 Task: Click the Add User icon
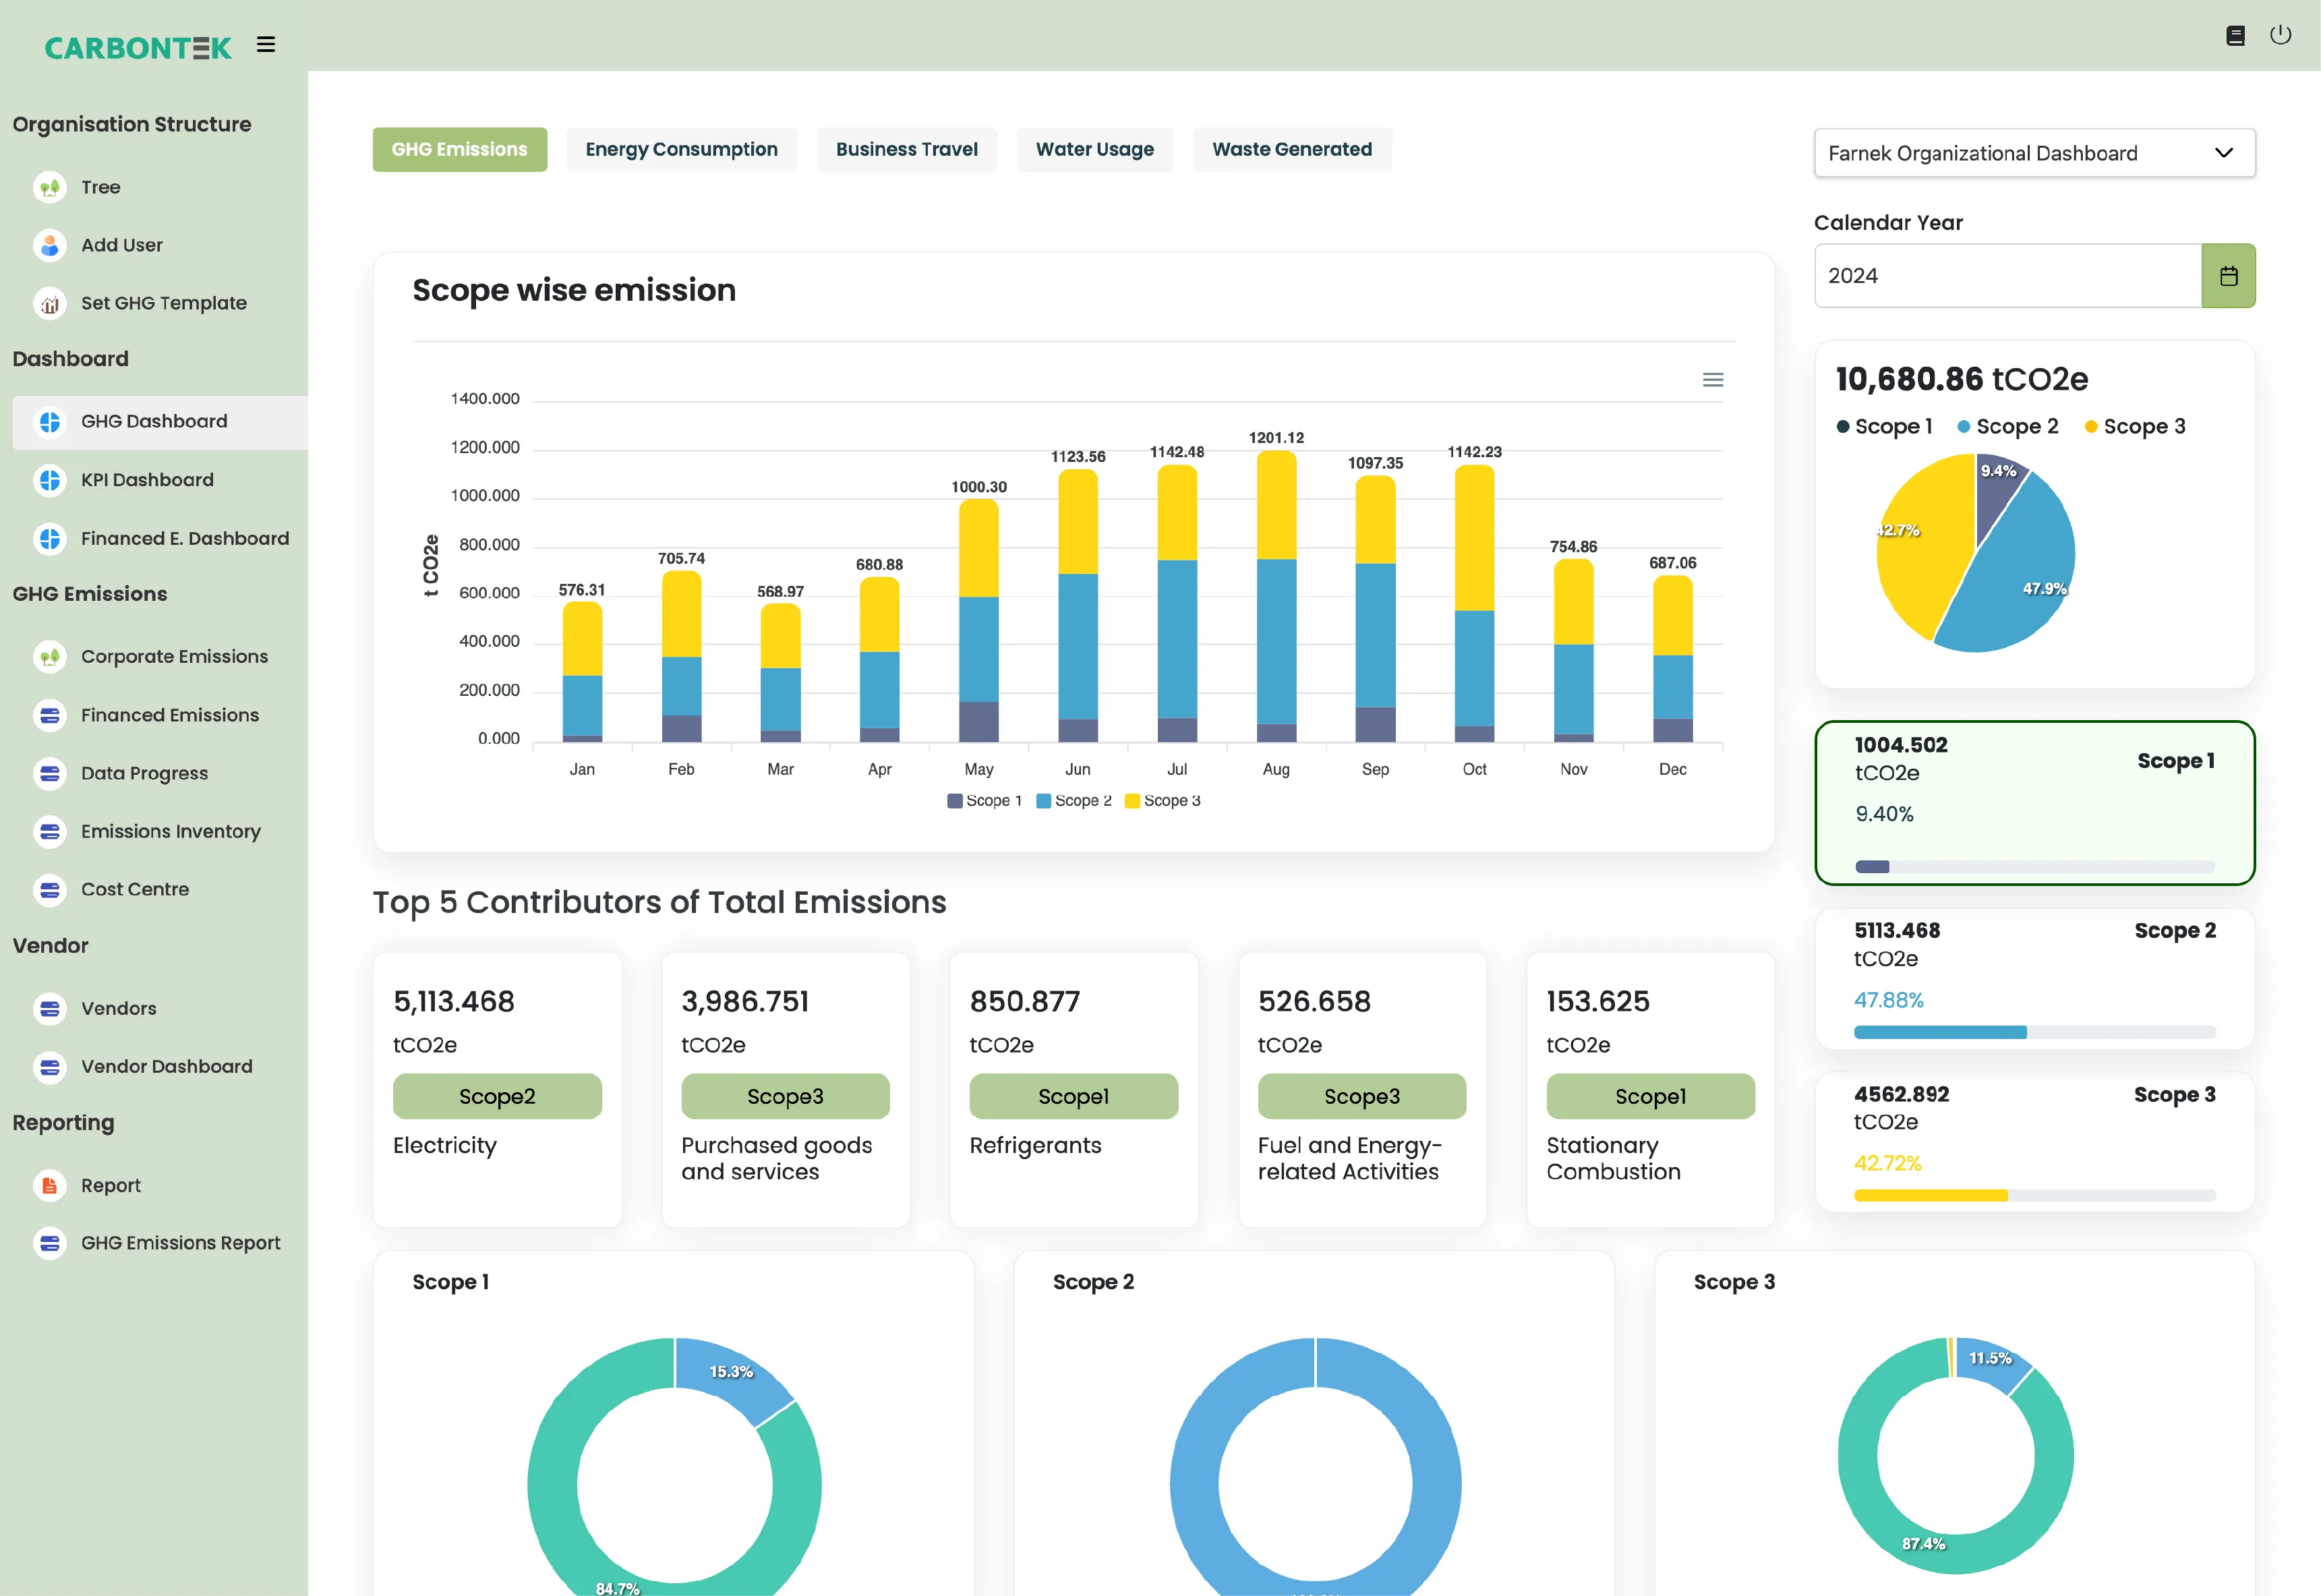click(50, 245)
